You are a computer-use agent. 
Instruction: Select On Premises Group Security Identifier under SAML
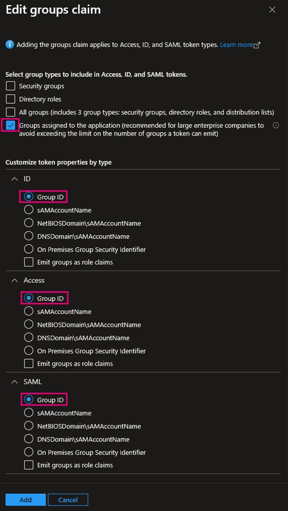(x=29, y=452)
